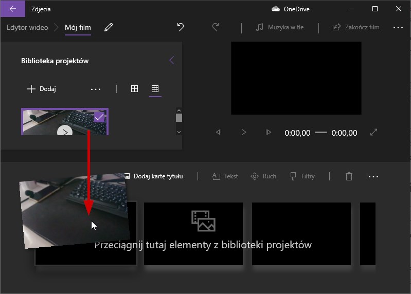Rename film with the pencil icon

(109, 27)
